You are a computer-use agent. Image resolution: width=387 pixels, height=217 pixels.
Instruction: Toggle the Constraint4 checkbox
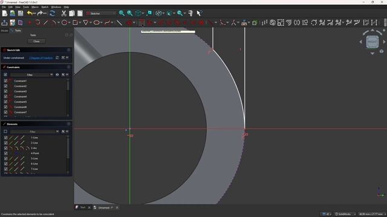tap(5, 96)
